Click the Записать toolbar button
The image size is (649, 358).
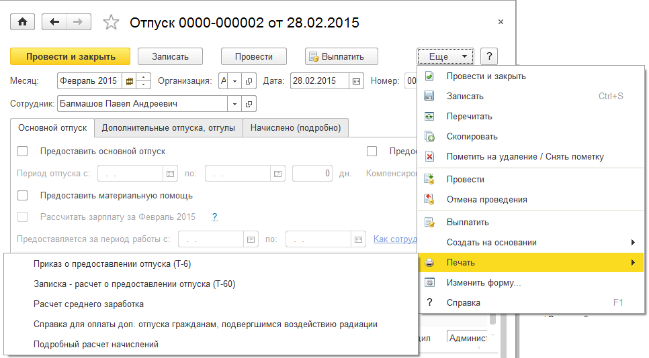click(x=170, y=56)
